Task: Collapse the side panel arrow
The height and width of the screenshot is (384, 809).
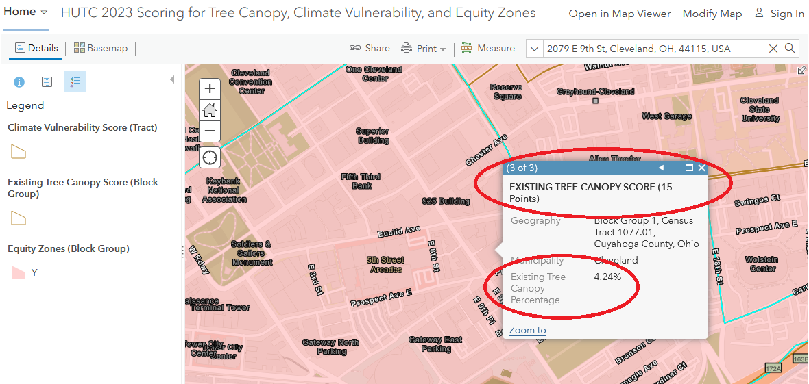Action: click(172, 79)
